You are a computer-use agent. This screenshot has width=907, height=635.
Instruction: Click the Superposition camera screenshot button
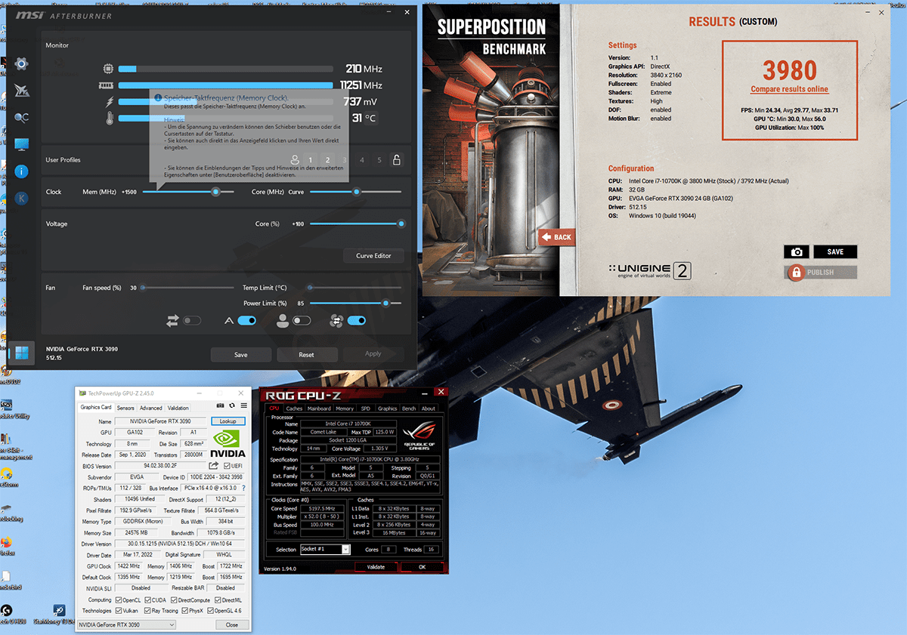pyautogui.click(x=797, y=252)
